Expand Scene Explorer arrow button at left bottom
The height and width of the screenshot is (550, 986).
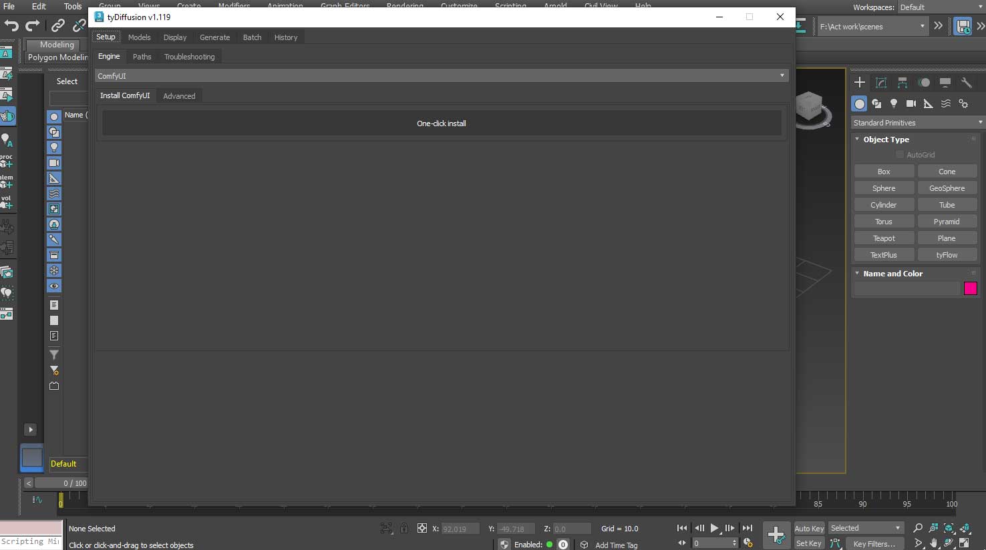[x=30, y=429]
